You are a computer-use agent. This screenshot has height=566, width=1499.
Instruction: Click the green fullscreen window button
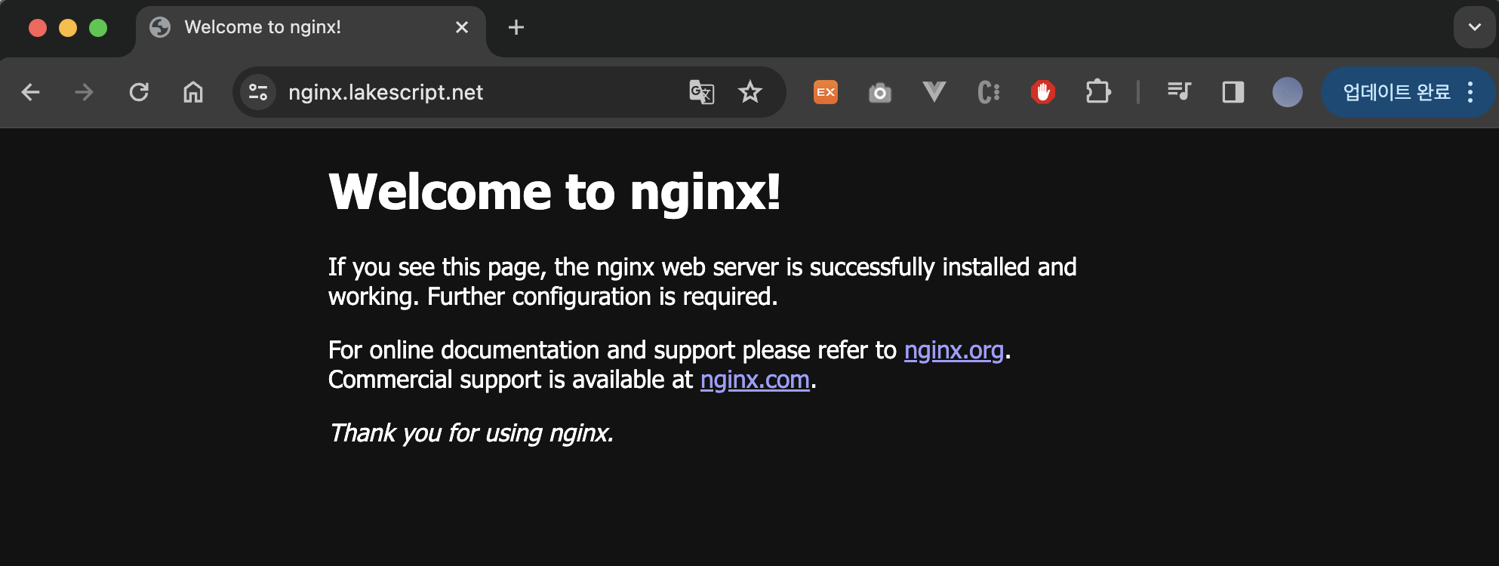point(98,28)
